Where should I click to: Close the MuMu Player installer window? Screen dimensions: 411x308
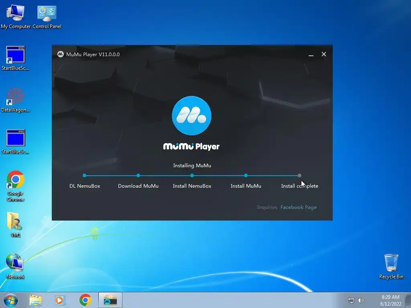tap(324, 54)
